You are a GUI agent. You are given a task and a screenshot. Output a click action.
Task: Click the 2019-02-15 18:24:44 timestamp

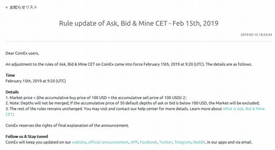[x=256, y=34]
